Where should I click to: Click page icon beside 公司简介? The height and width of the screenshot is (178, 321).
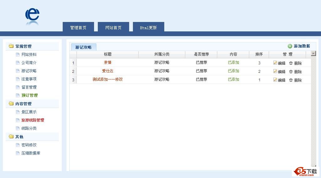[x=18, y=63]
